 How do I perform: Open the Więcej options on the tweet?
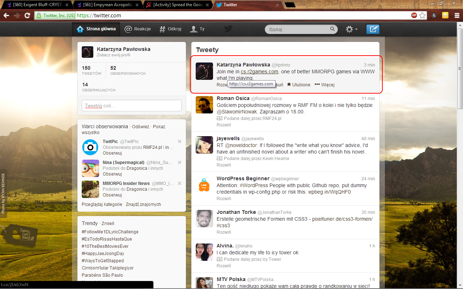pos(324,85)
